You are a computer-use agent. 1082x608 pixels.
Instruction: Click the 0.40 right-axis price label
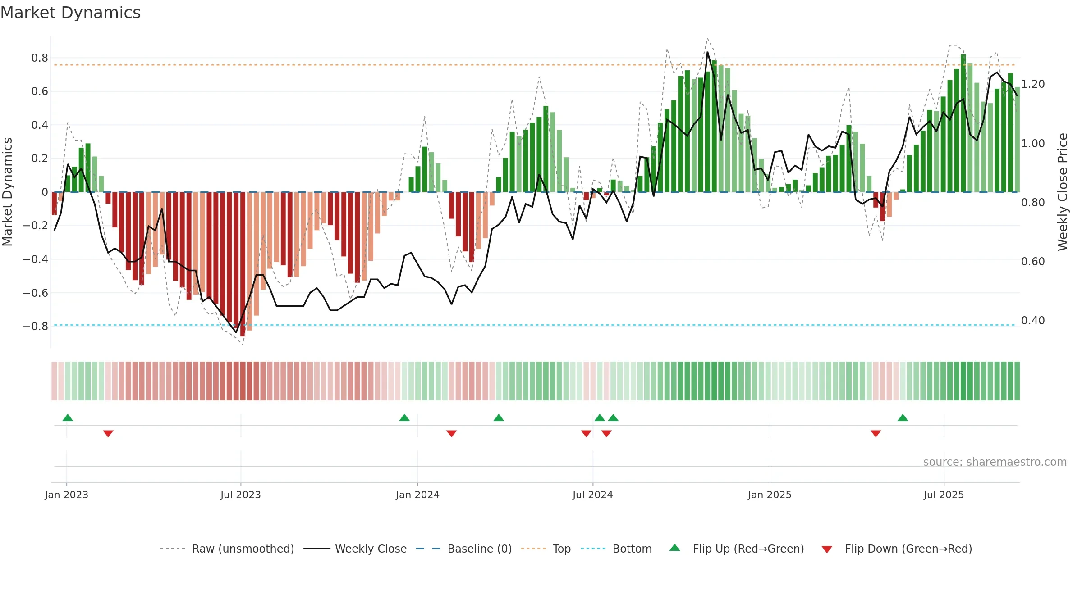tap(1033, 321)
